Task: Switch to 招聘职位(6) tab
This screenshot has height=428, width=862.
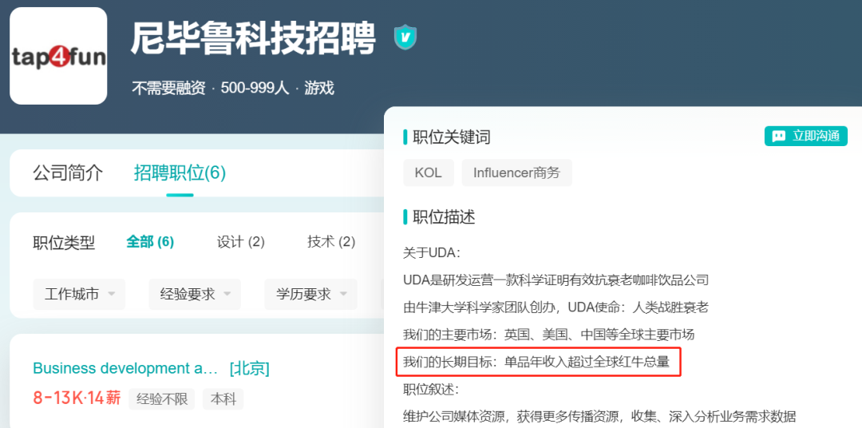Action: (x=180, y=172)
